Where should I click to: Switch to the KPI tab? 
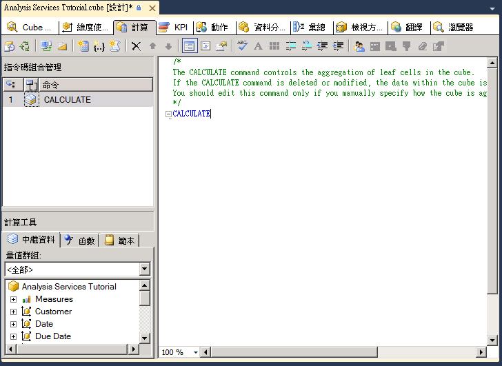point(174,28)
